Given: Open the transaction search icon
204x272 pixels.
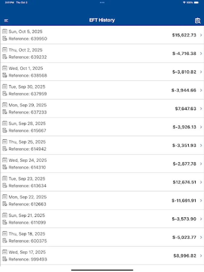Looking at the screenshot, I should [198, 20].
